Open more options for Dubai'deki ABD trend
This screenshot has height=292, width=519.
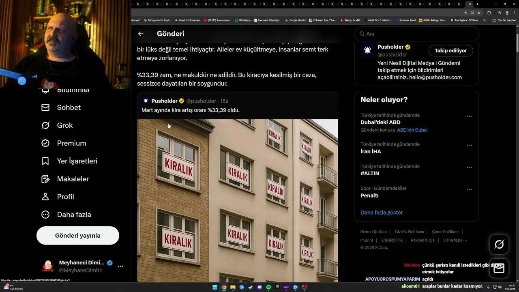pyautogui.click(x=470, y=116)
